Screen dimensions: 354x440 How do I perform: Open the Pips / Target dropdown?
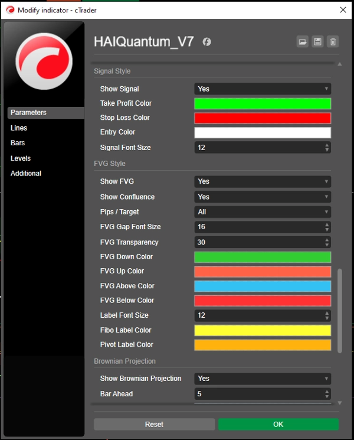coord(263,212)
